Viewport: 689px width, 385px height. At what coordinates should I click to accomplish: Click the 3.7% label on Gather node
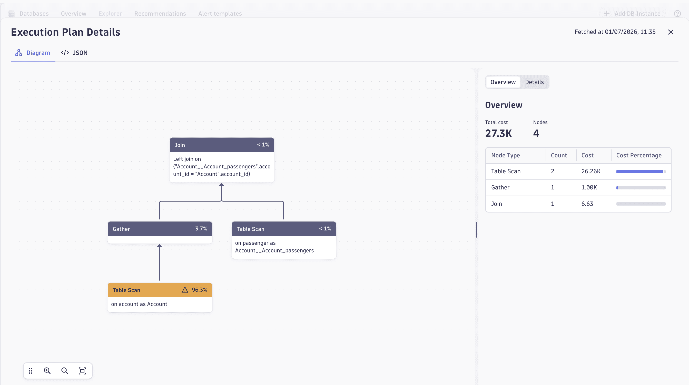[201, 229]
